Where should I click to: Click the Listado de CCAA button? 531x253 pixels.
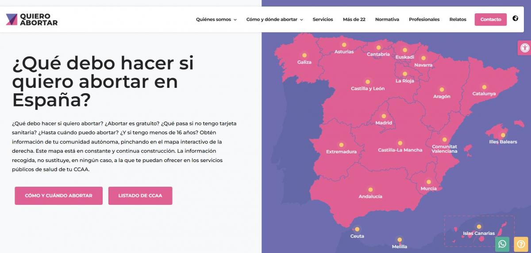point(140,196)
